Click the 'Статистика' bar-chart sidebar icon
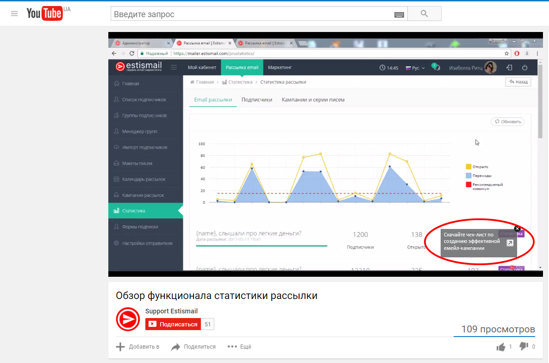This screenshot has width=549, height=363. click(x=116, y=211)
